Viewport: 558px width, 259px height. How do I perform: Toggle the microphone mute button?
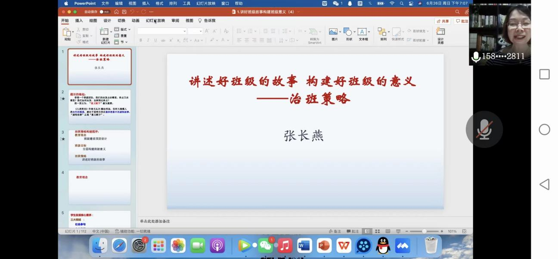(x=484, y=129)
